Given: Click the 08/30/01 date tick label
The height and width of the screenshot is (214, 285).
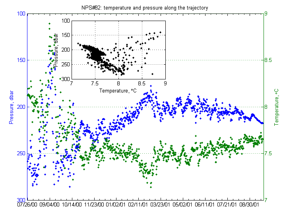Looking at the screenshot, I should coord(250,205).
